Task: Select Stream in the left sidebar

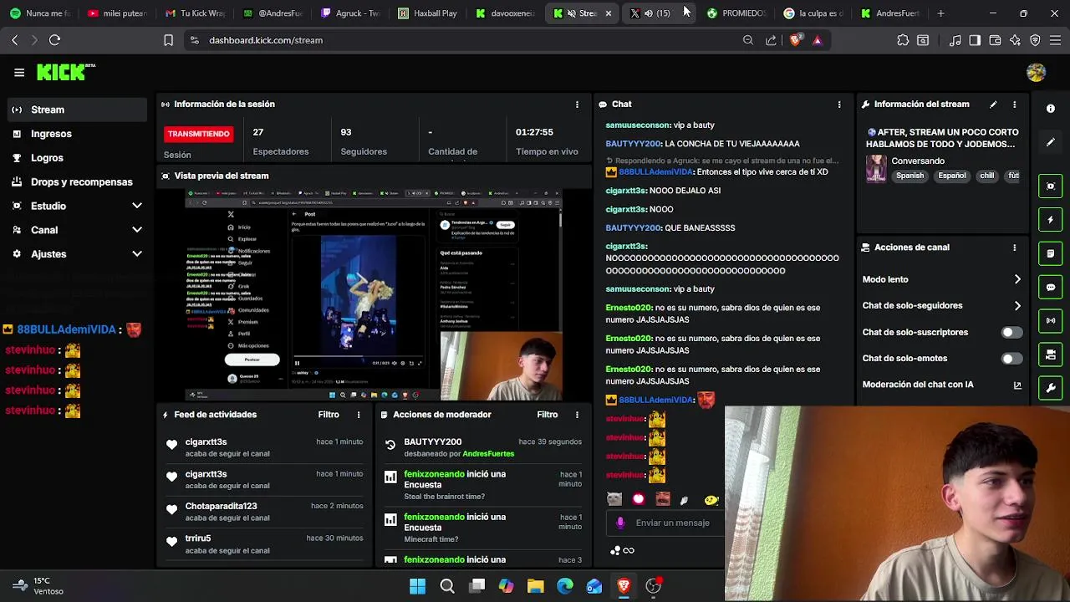Action: click(76, 110)
